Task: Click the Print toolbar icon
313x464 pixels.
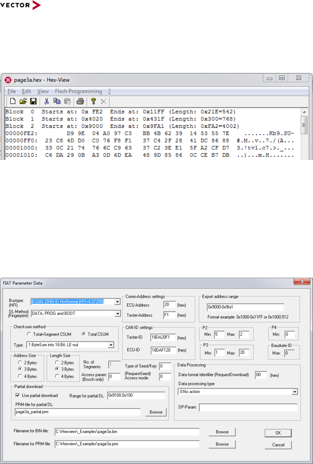Action: point(80,101)
